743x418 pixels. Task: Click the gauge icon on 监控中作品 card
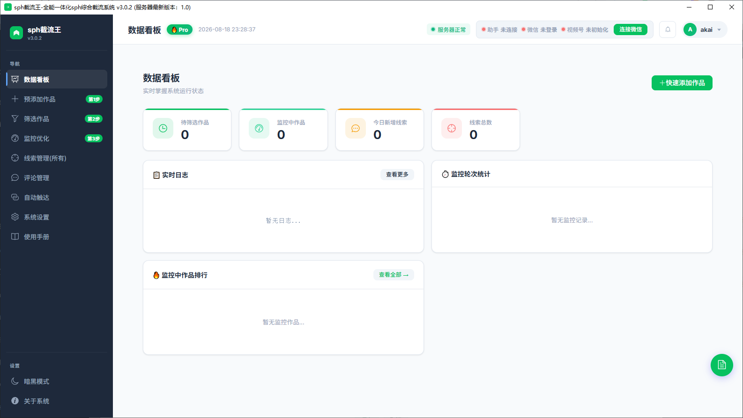(259, 128)
